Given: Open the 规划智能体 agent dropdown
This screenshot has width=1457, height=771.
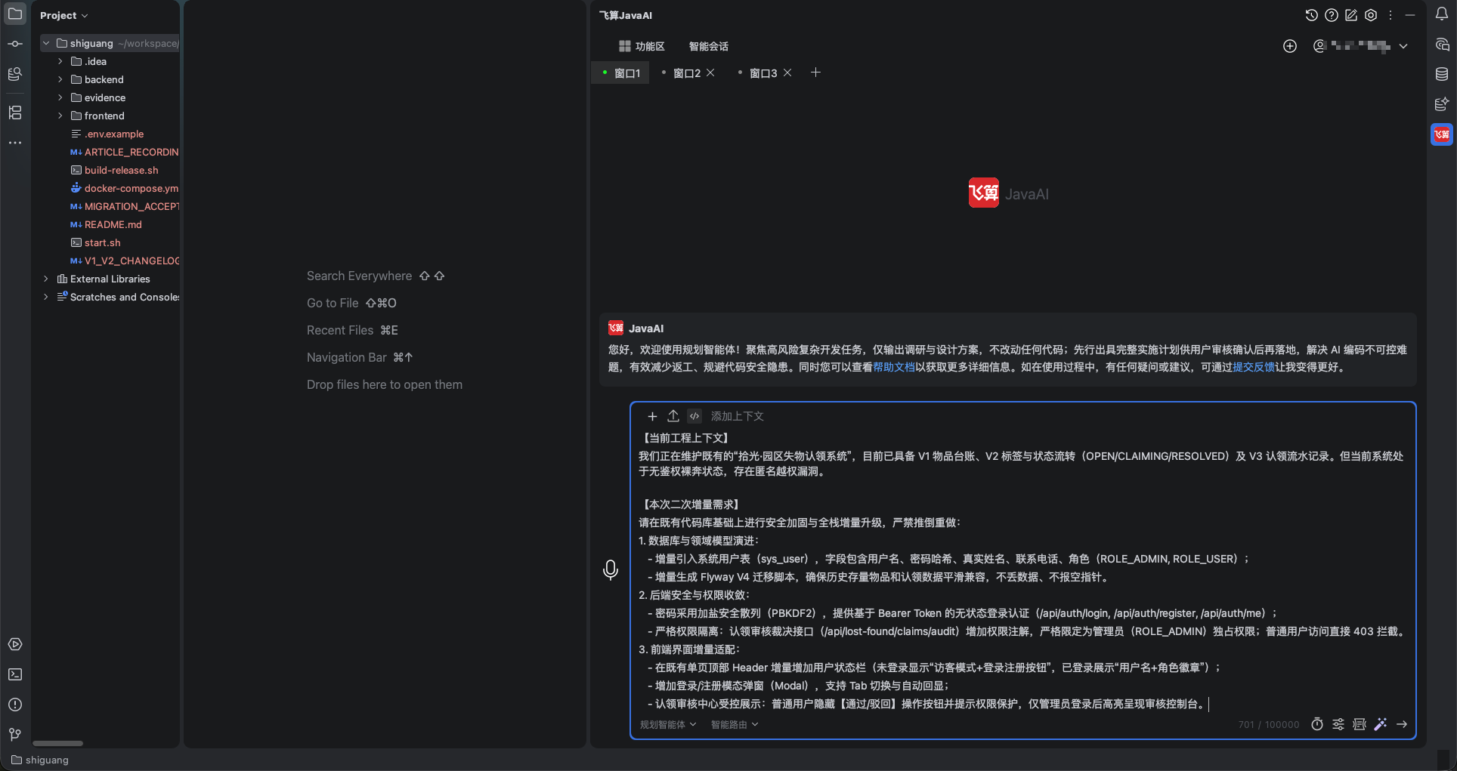Looking at the screenshot, I should click(668, 724).
